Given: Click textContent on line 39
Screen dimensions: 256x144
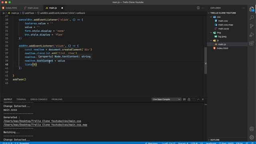Looking at the screenshot, I should point(45,61).
